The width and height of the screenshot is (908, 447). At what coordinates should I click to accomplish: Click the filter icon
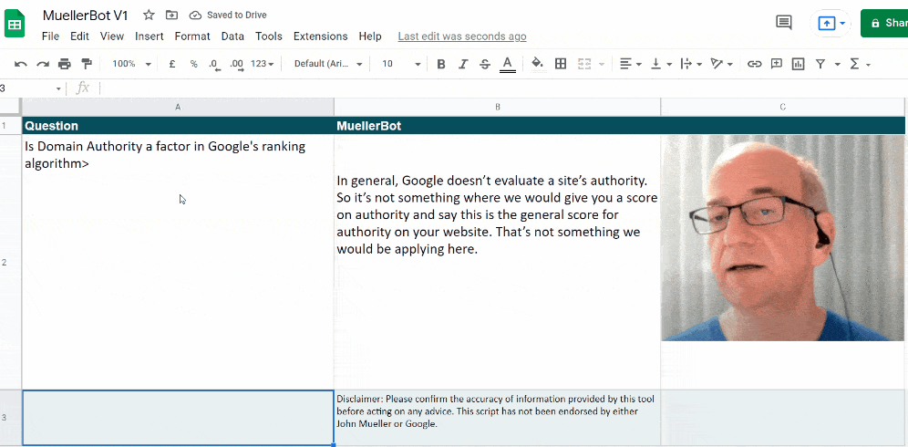pyautogui.click(x=820, y=64)
